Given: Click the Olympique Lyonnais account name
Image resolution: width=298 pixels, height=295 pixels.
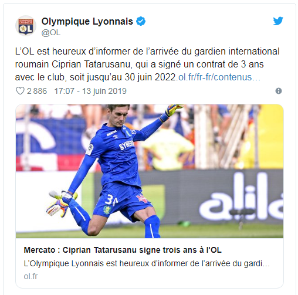Looking at the screenshot, I should pyautogui.click(x=87, y=21).
